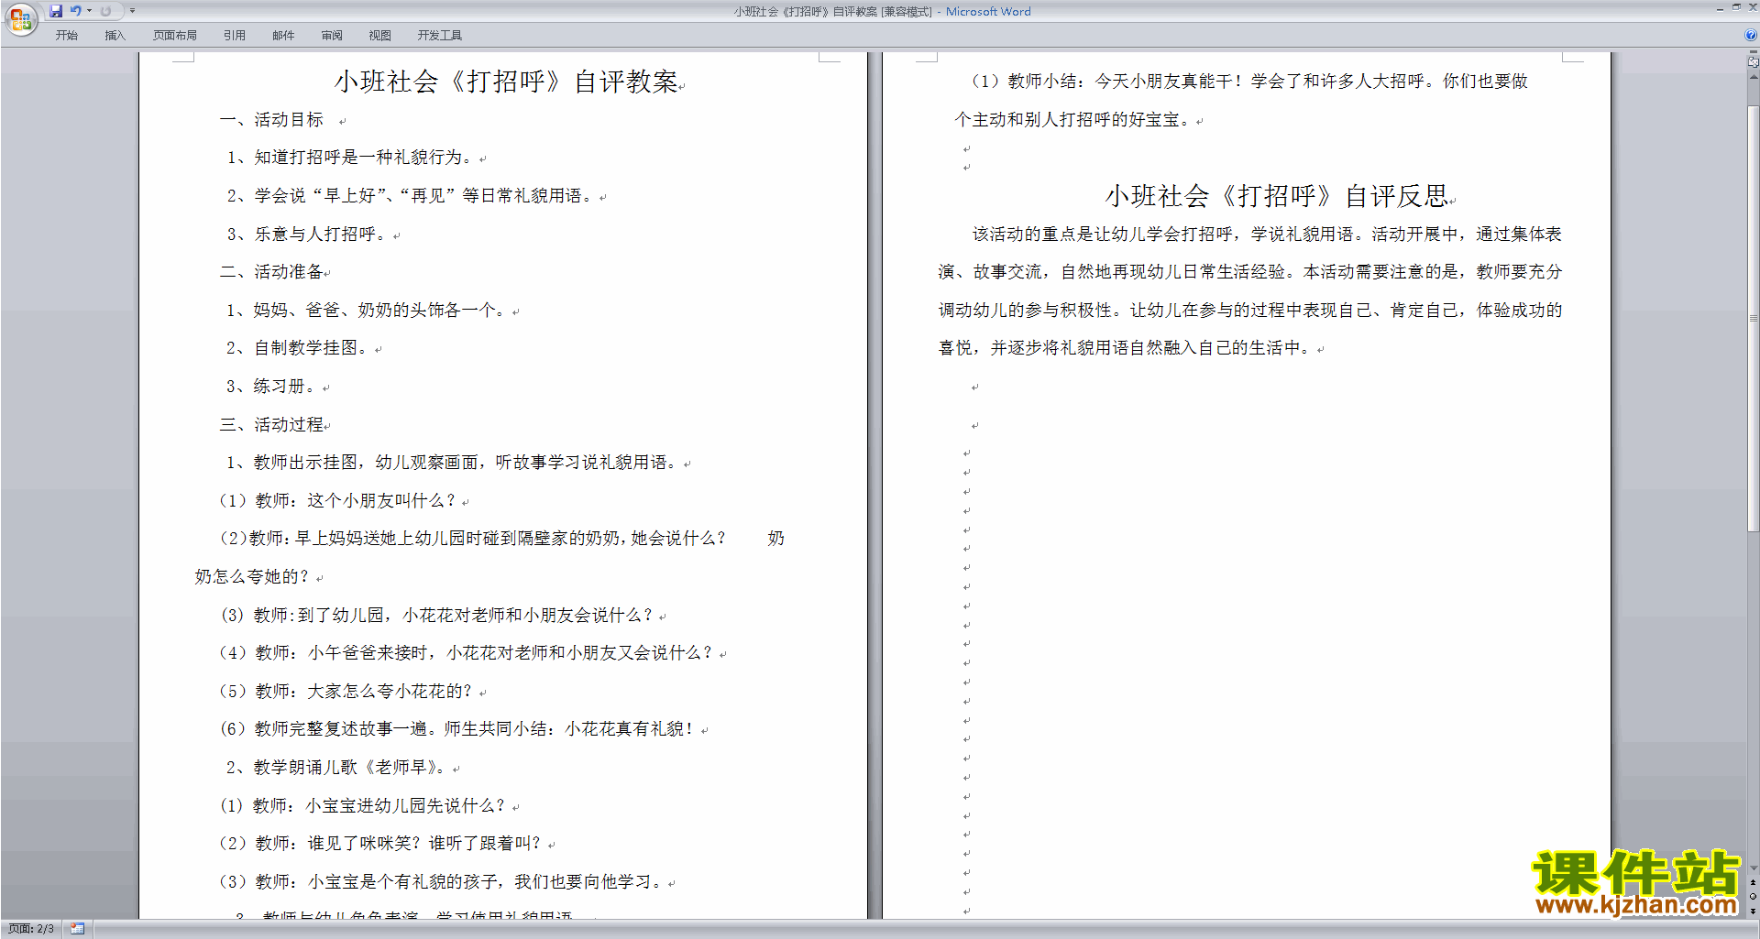Click the scrollbar up arrow
The width and height of the screenshot is (1760, 939).
coord(1753,78)
